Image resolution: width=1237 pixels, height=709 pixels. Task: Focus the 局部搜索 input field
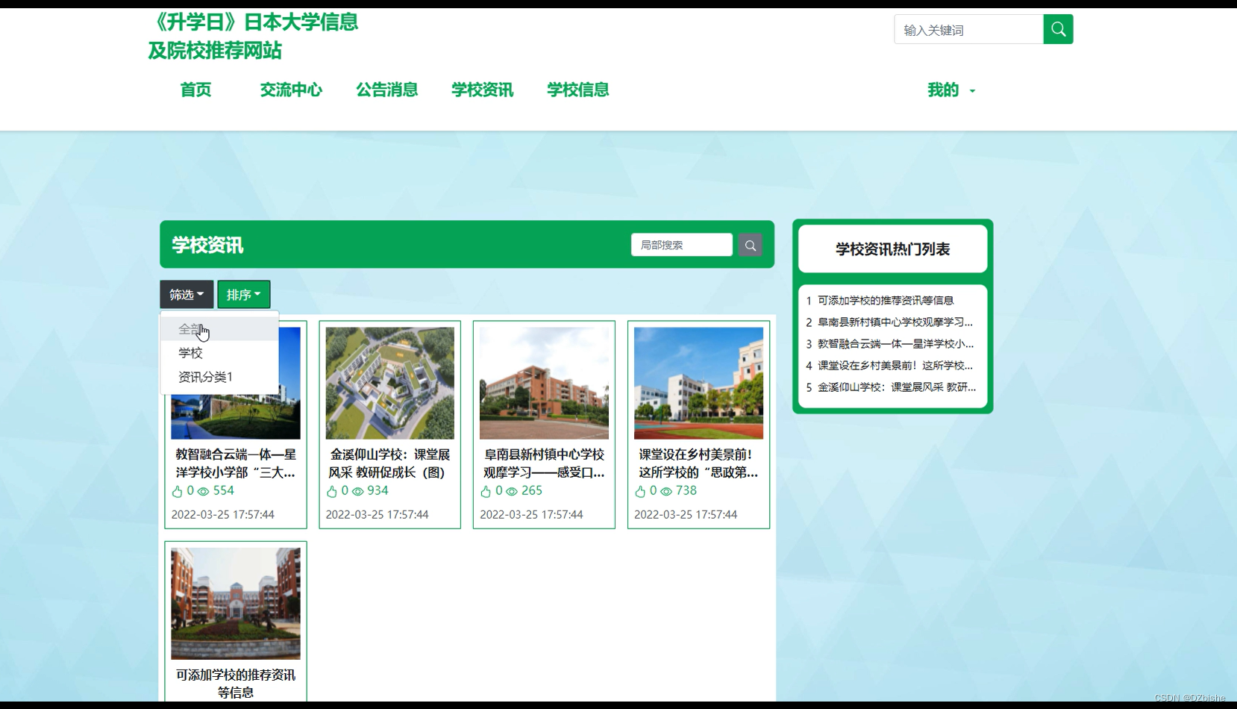point(682,245)
